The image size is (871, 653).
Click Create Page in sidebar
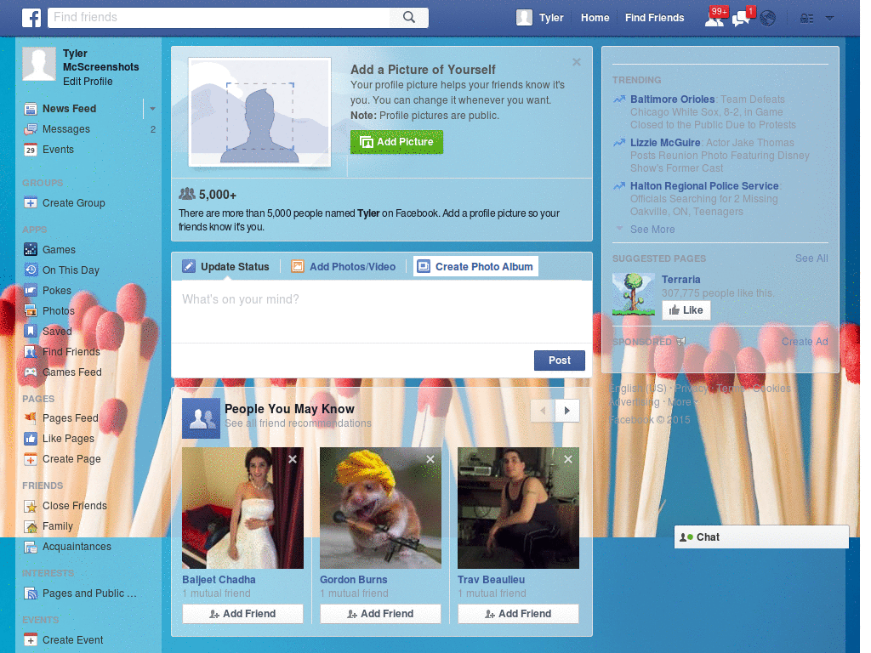click(71, 458)
